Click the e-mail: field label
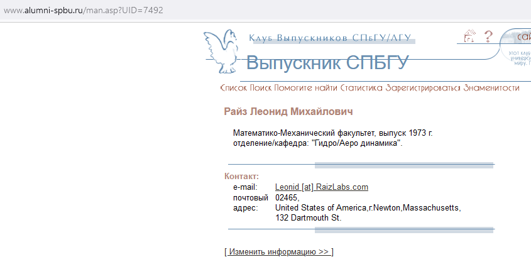This screenshot has height=274, width=531. (245, 187)
